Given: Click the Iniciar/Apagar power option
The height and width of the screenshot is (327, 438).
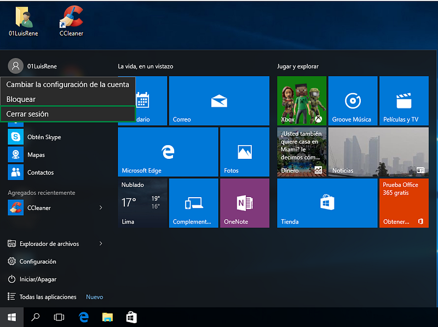Looking at the screenshot, I should [x=32, y=279].
